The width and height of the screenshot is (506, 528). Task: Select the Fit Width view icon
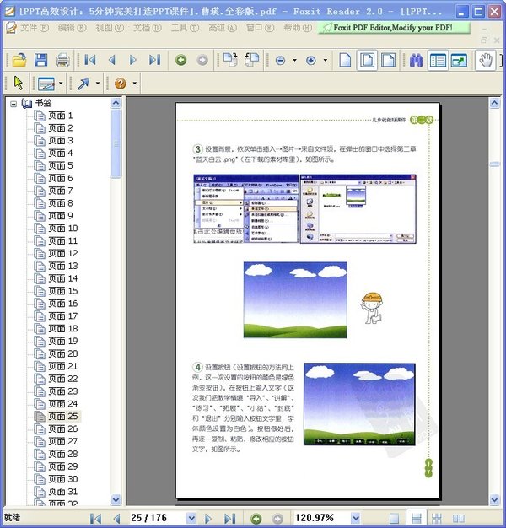pyautogui.click(x=389, y=60)
